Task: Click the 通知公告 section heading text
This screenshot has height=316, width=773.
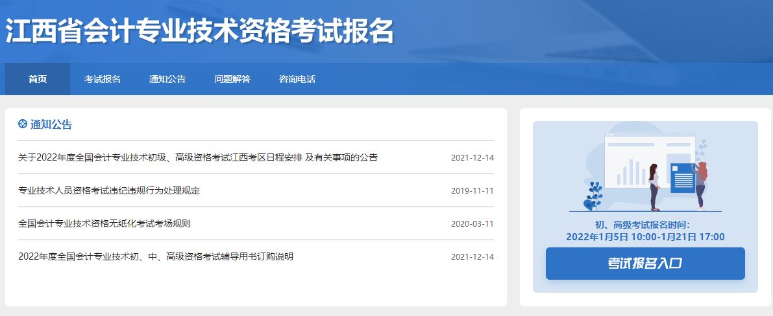Action: pyautogui.click(x=51, y=124)
